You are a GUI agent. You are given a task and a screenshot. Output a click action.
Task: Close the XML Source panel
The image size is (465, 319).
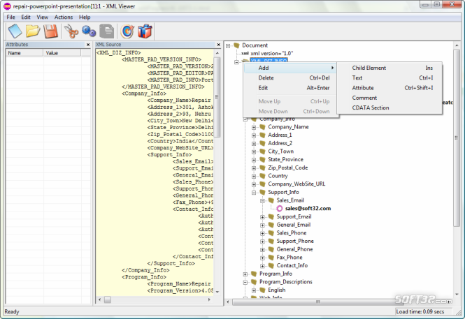pyautogui.click(x=219, y=45)
